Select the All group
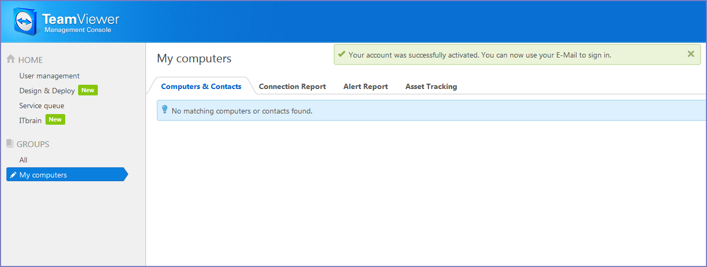The width and height of the screenshot is (707, 267). (x=23, y=160)
